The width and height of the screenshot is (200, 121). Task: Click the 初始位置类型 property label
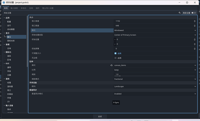pos(37,35)
